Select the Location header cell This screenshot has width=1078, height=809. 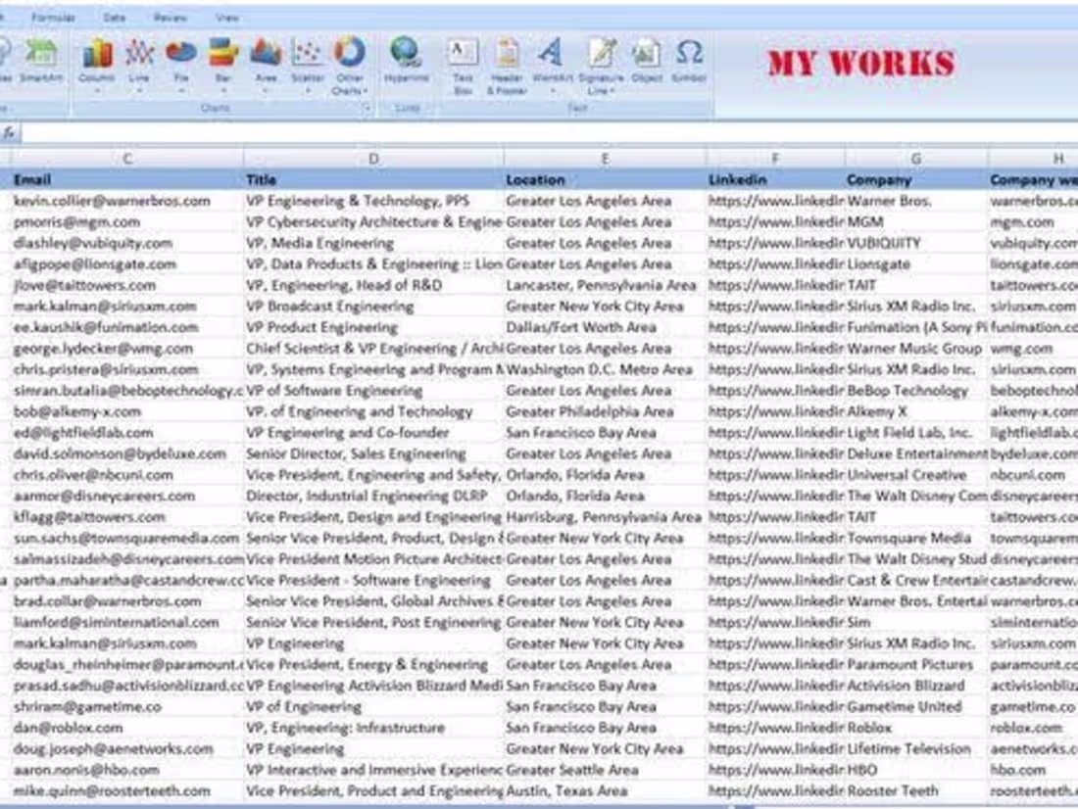click(x=605, y=180)
